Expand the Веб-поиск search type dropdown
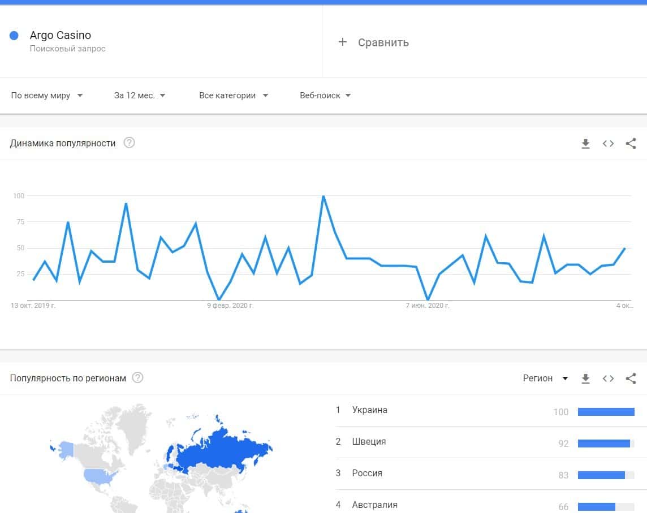Image resolution: width=647 pixels, height=513 pixels. click(325, 95)
